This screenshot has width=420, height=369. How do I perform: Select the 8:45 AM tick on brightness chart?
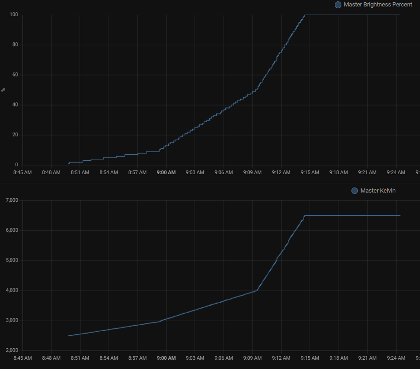click(x=23, y=172)
